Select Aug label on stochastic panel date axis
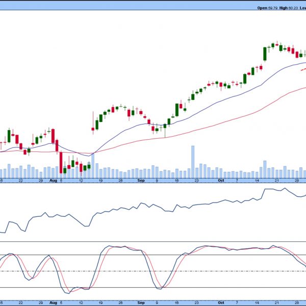Screen dimensions: 306x306 click(53, 302)
